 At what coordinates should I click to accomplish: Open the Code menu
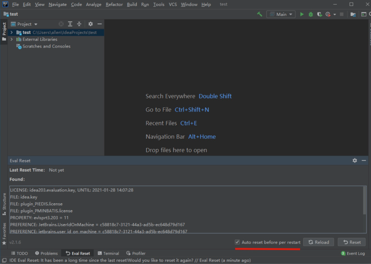76,4
